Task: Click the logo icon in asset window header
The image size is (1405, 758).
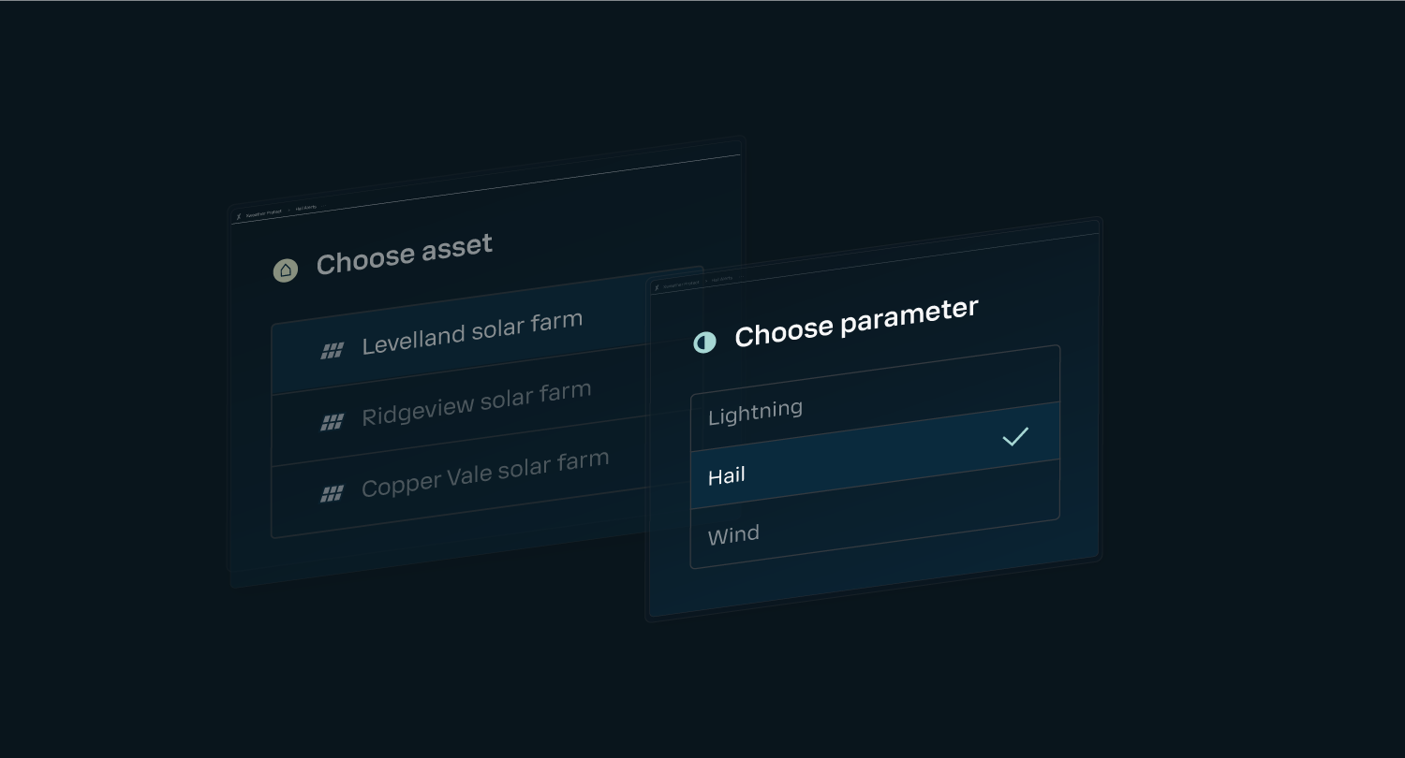Action: (239, 215)
